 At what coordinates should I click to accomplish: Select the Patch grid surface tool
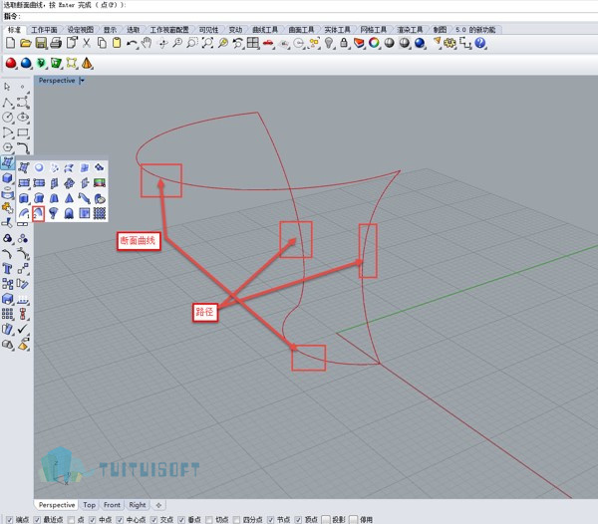[x=100, y=213]
